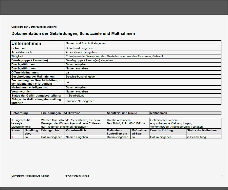Edit the Beschreibung eingeben field
The image size is (228, 190).
tap(80, 77)
